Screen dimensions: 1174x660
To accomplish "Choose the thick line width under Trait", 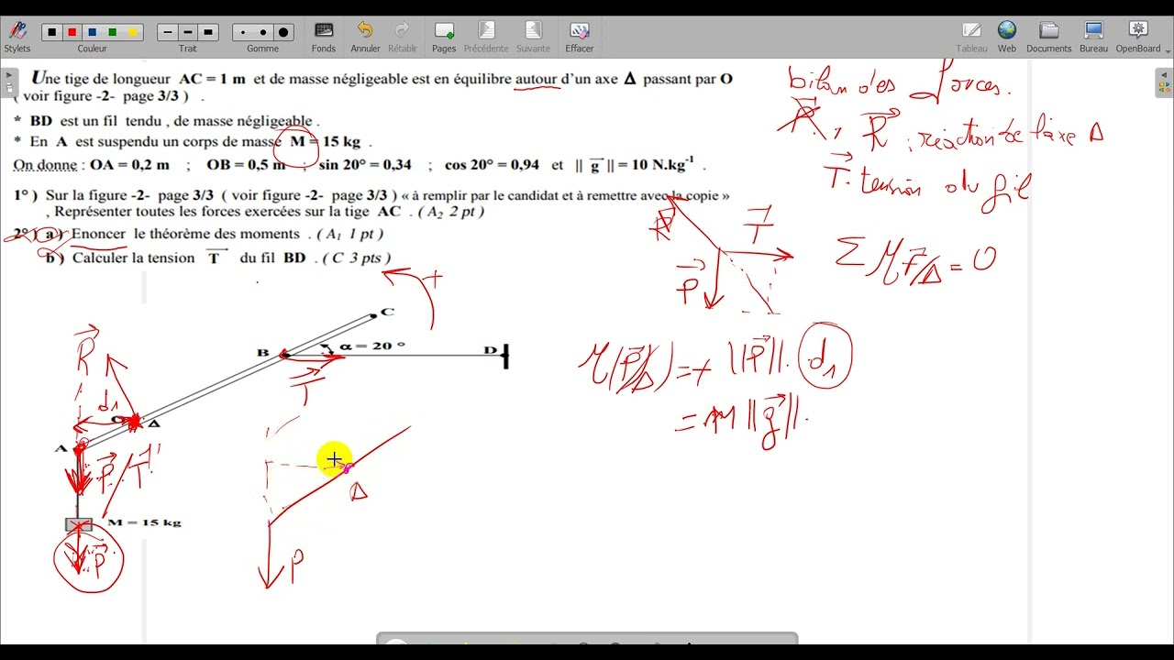I will point(208,32).
